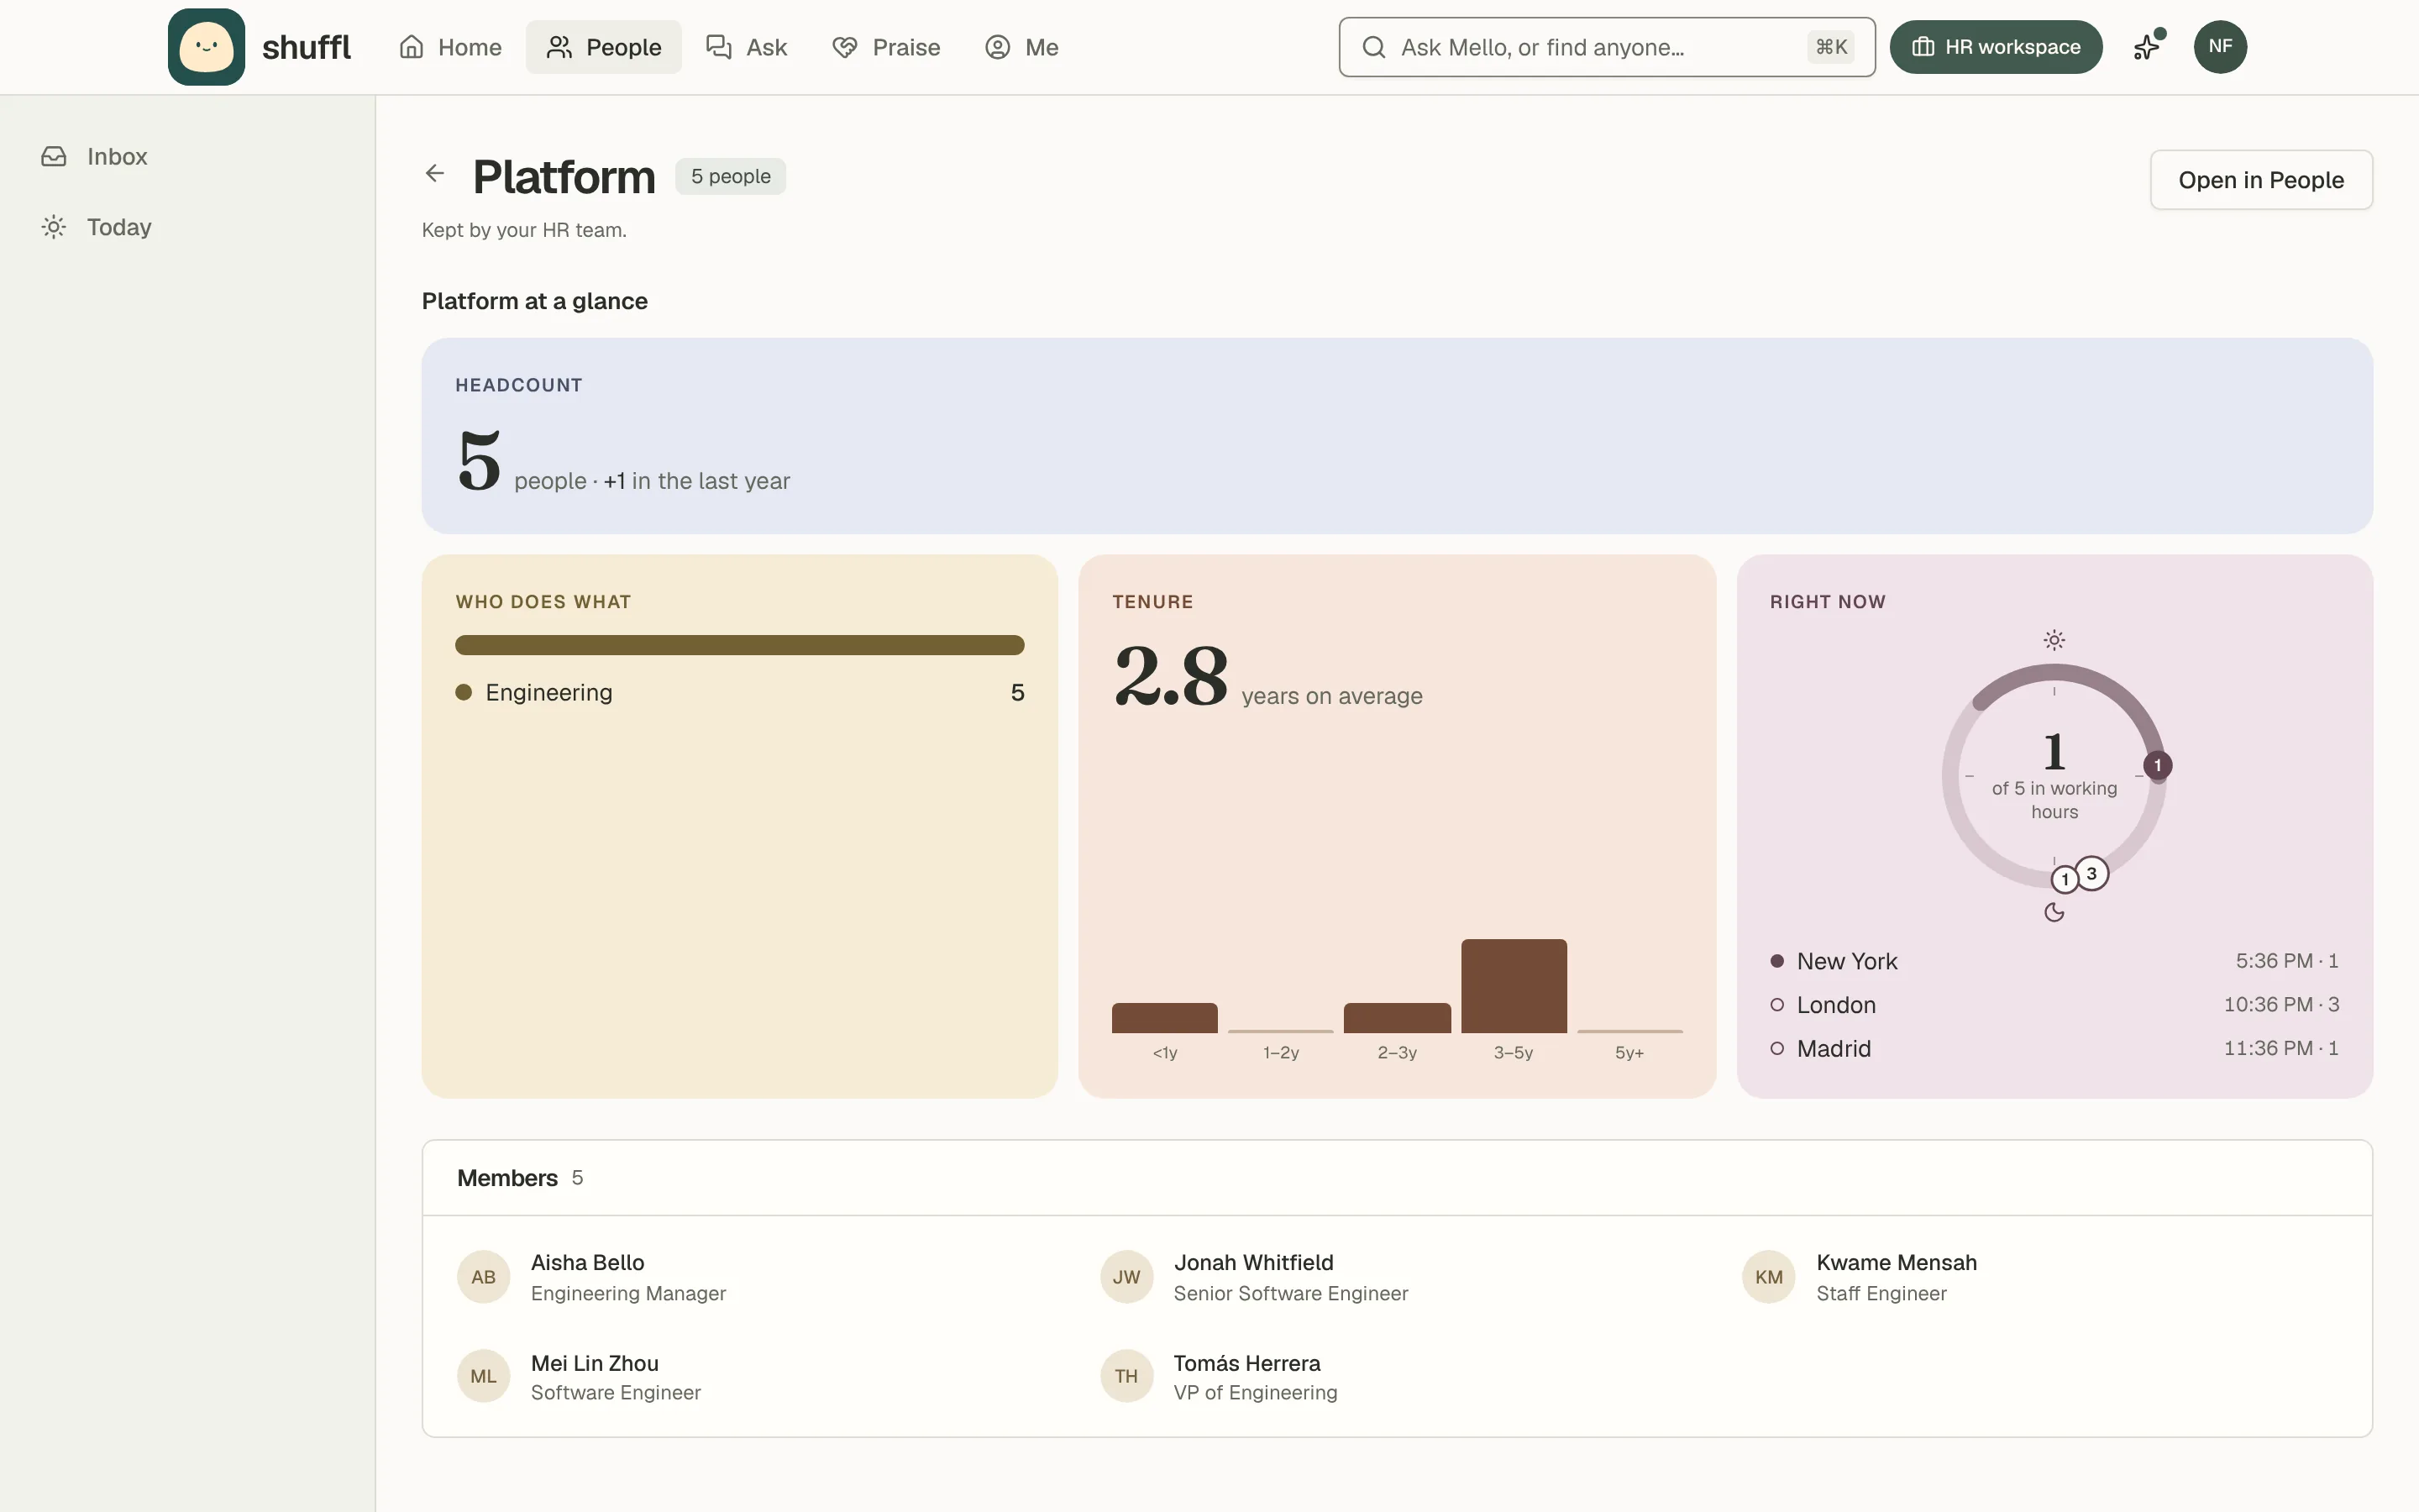2419x1512 pixels.
Task: Click the <1y tenure bar
Action: (x=1164, y=1018)
